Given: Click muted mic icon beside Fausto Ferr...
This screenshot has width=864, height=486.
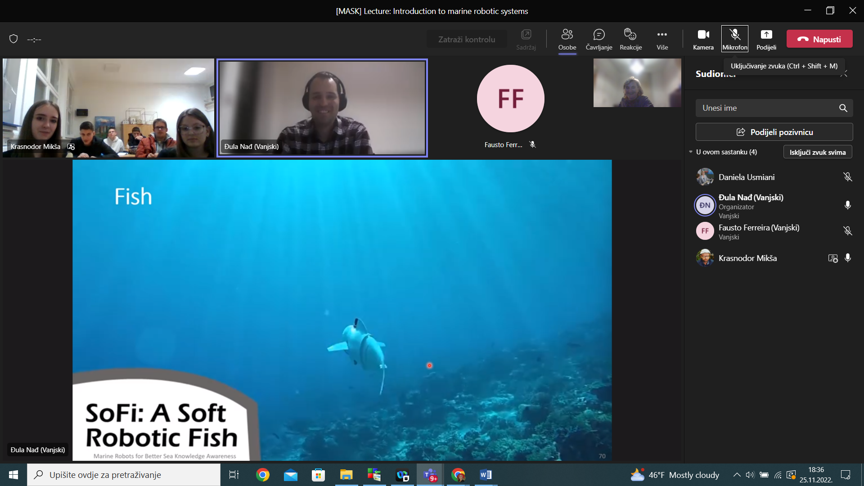Looking at the screenshot, I should [x=532, y=144].
